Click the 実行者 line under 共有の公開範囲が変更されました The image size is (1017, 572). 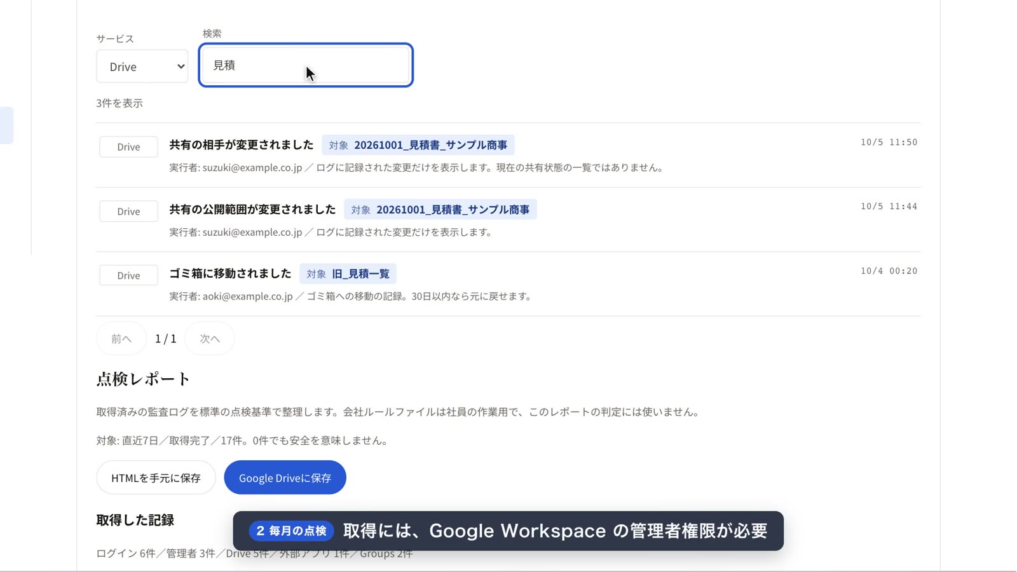[332, 232]
